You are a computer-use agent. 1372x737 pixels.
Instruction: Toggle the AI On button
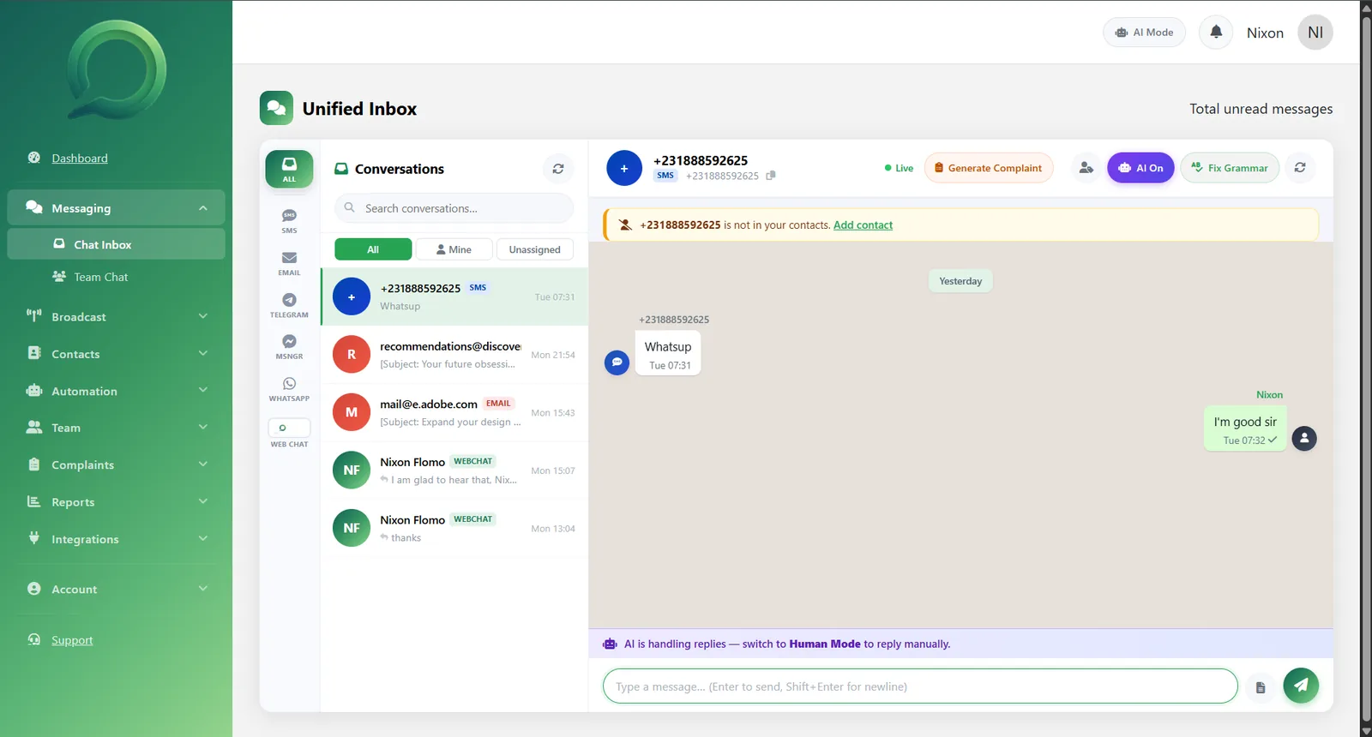click(x=1140, y=168)
